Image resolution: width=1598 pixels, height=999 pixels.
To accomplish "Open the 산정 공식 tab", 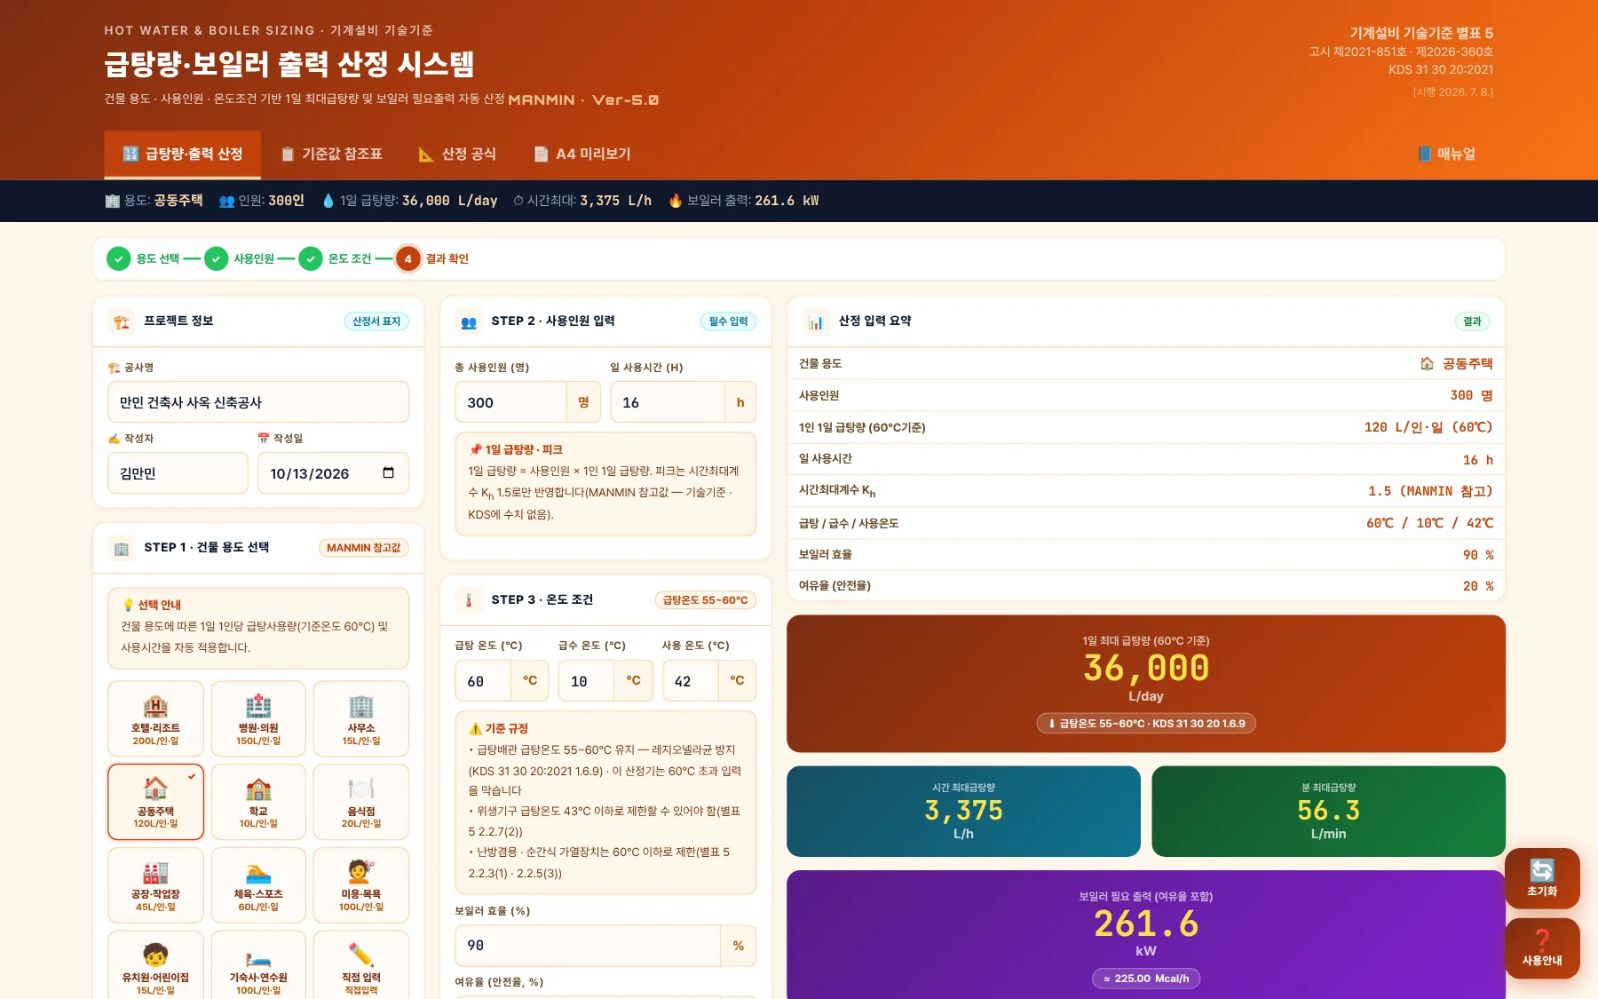I will (x=457, y=155).
